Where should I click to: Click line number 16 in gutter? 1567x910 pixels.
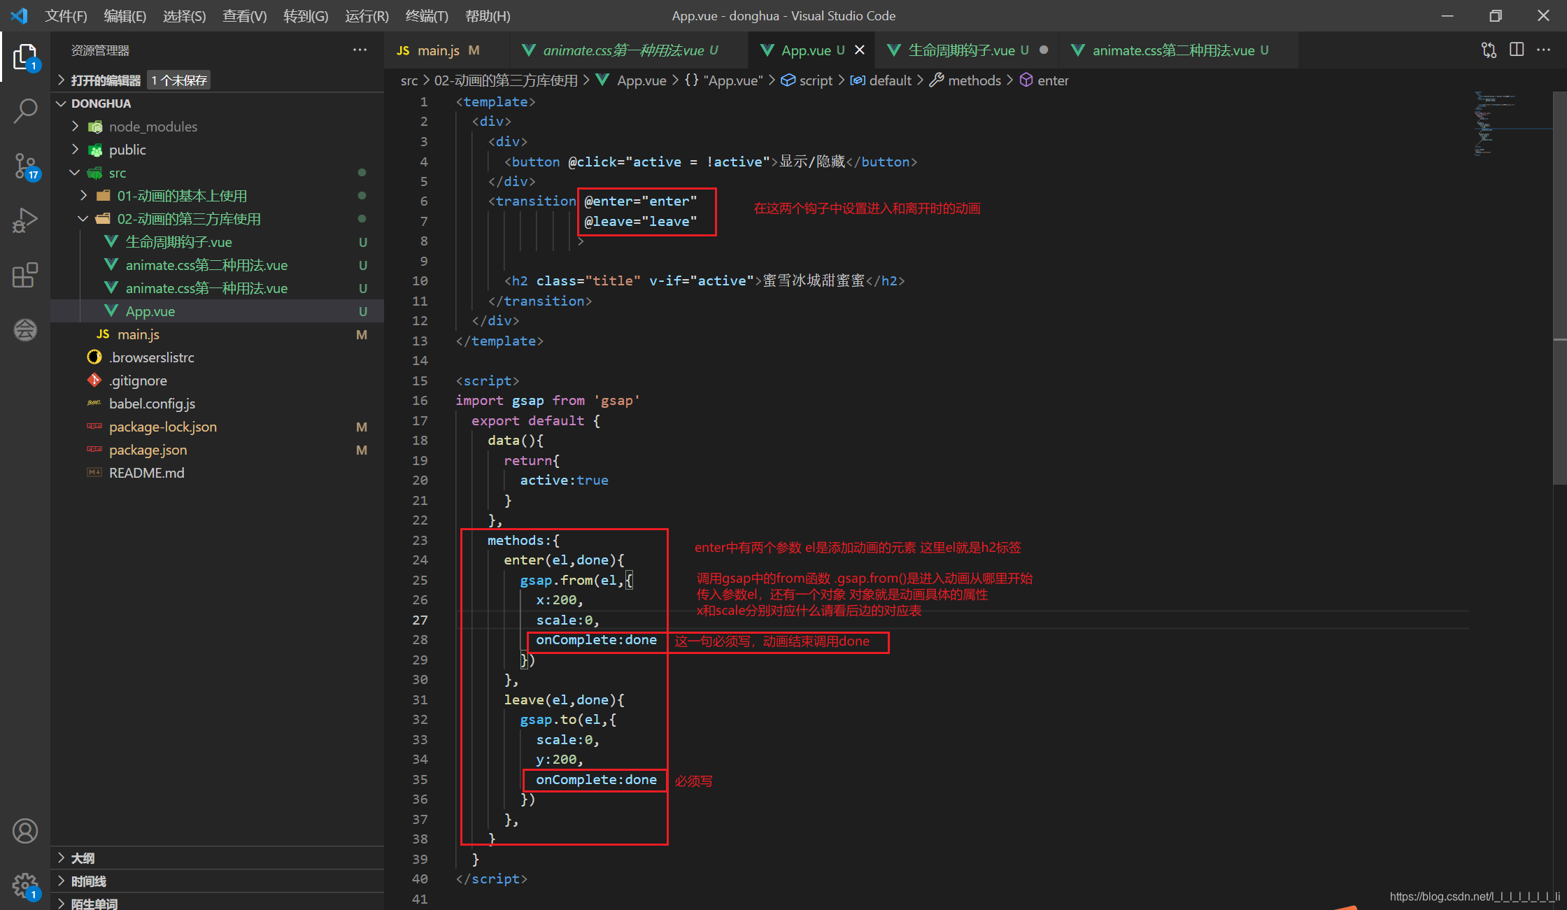pos(420,400)
